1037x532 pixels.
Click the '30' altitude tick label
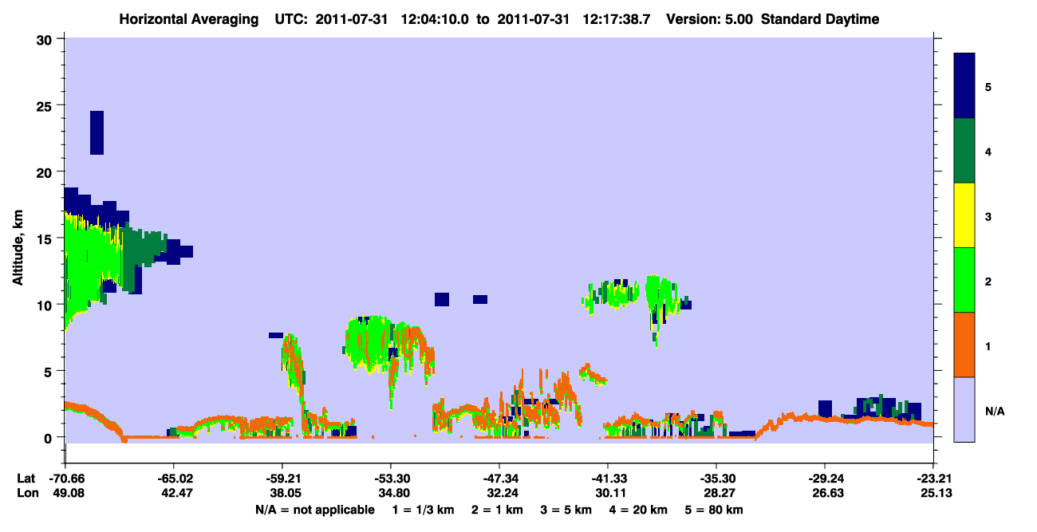[45, 39]
